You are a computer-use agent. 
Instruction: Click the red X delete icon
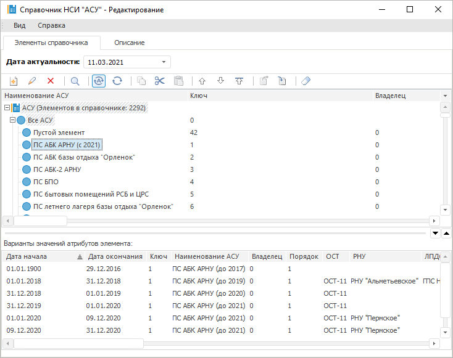point(51,81)
